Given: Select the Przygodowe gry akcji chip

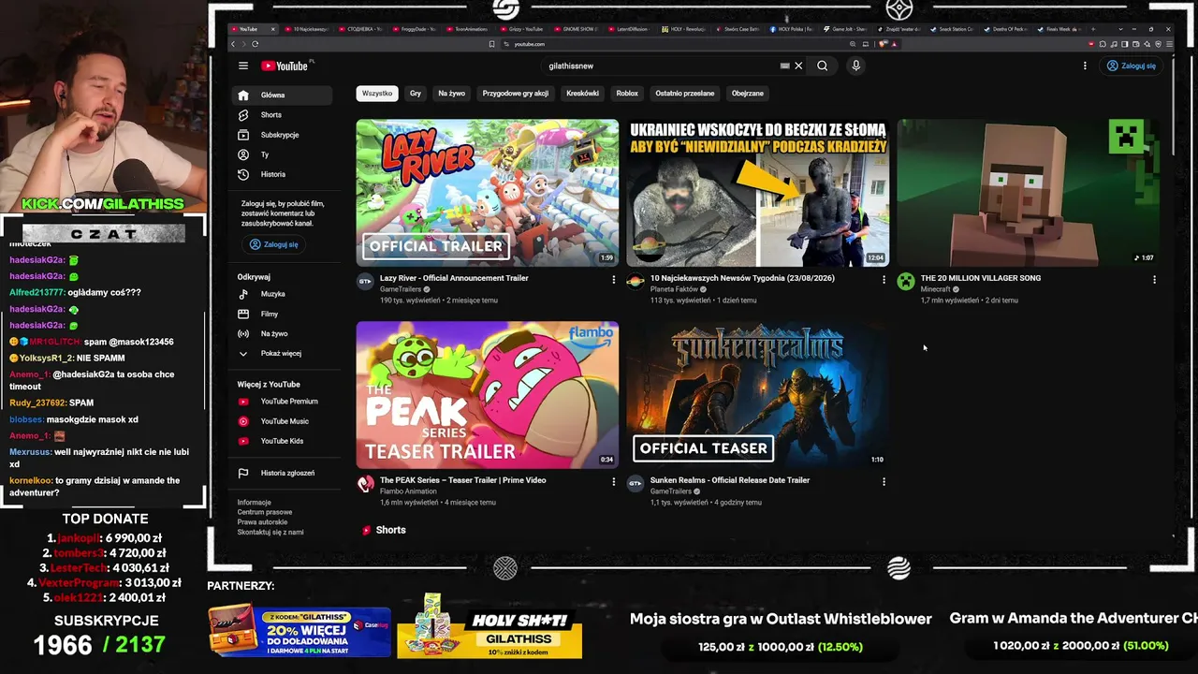Looking at the screenshot, I should (x=515, y=94).
